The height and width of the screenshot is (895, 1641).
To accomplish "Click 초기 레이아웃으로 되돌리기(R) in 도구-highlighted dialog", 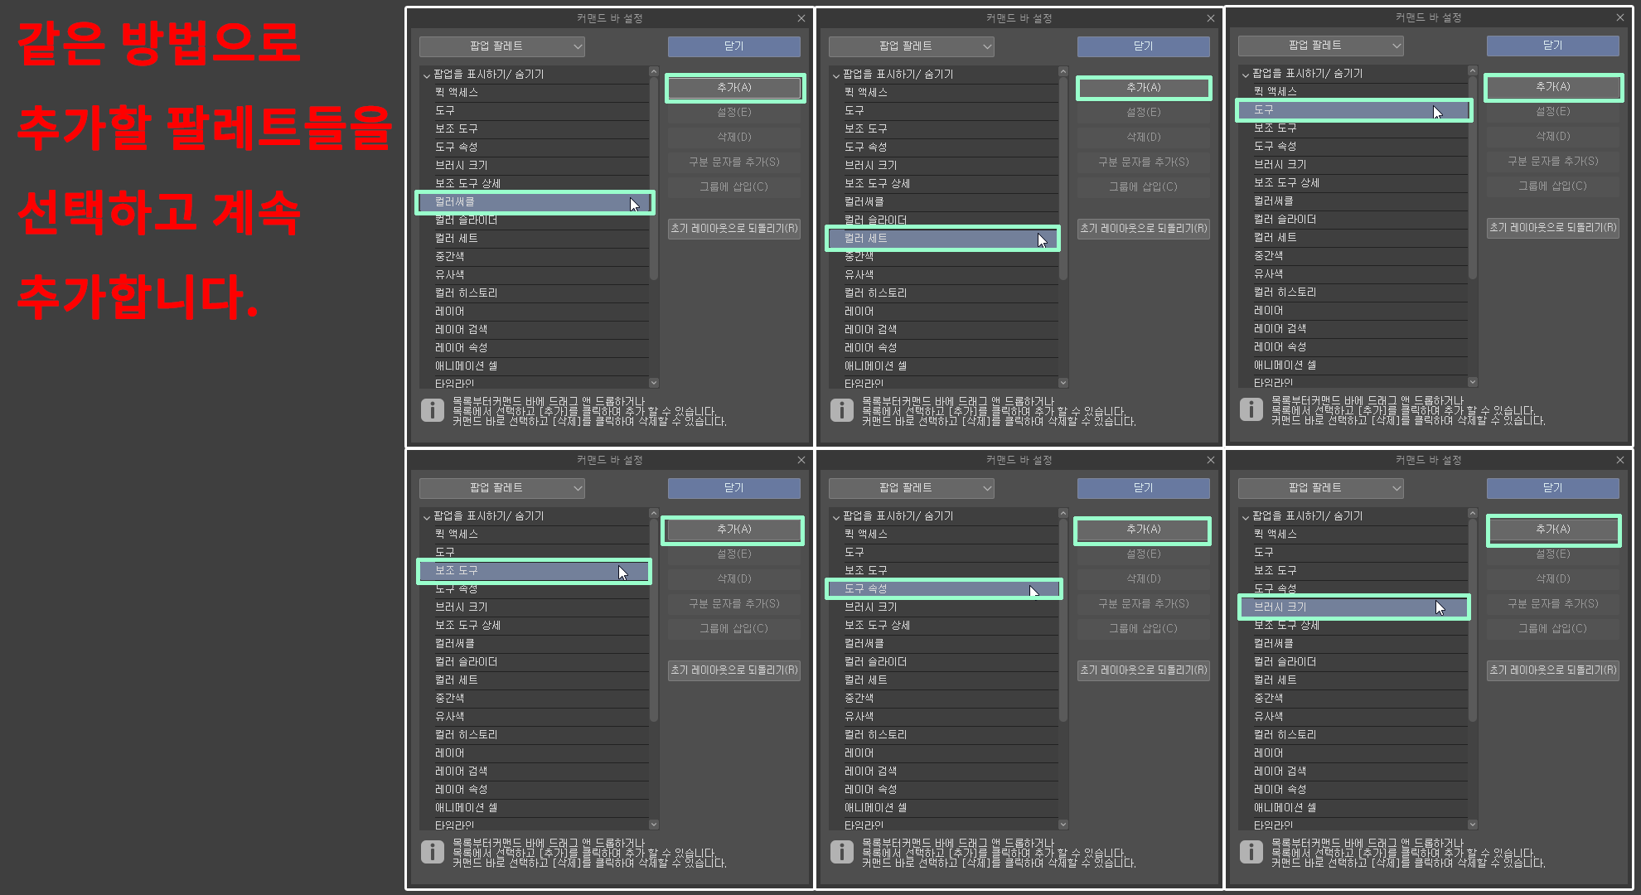I will [x=1552, y=227].
